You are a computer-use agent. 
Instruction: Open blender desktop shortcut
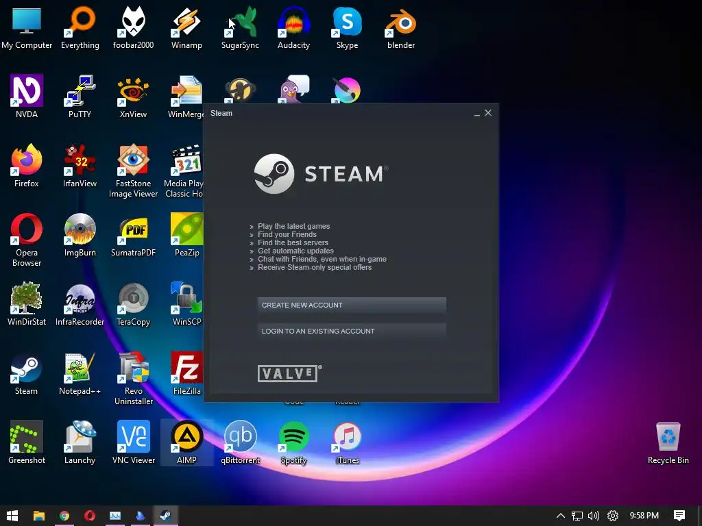coord(401,27)
